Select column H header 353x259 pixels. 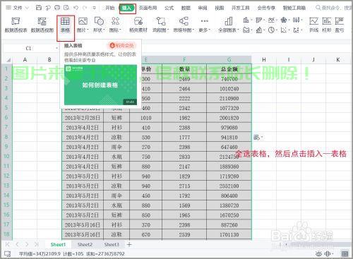pyautogui.click(x=264, y=60)
